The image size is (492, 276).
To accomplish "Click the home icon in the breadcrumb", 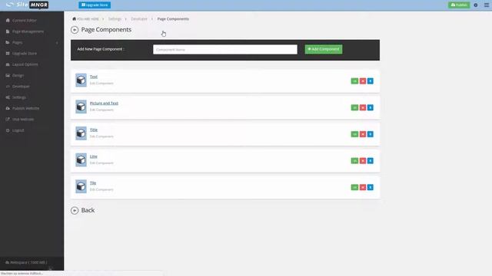I will pyautogui.click(x=74, y=18).
